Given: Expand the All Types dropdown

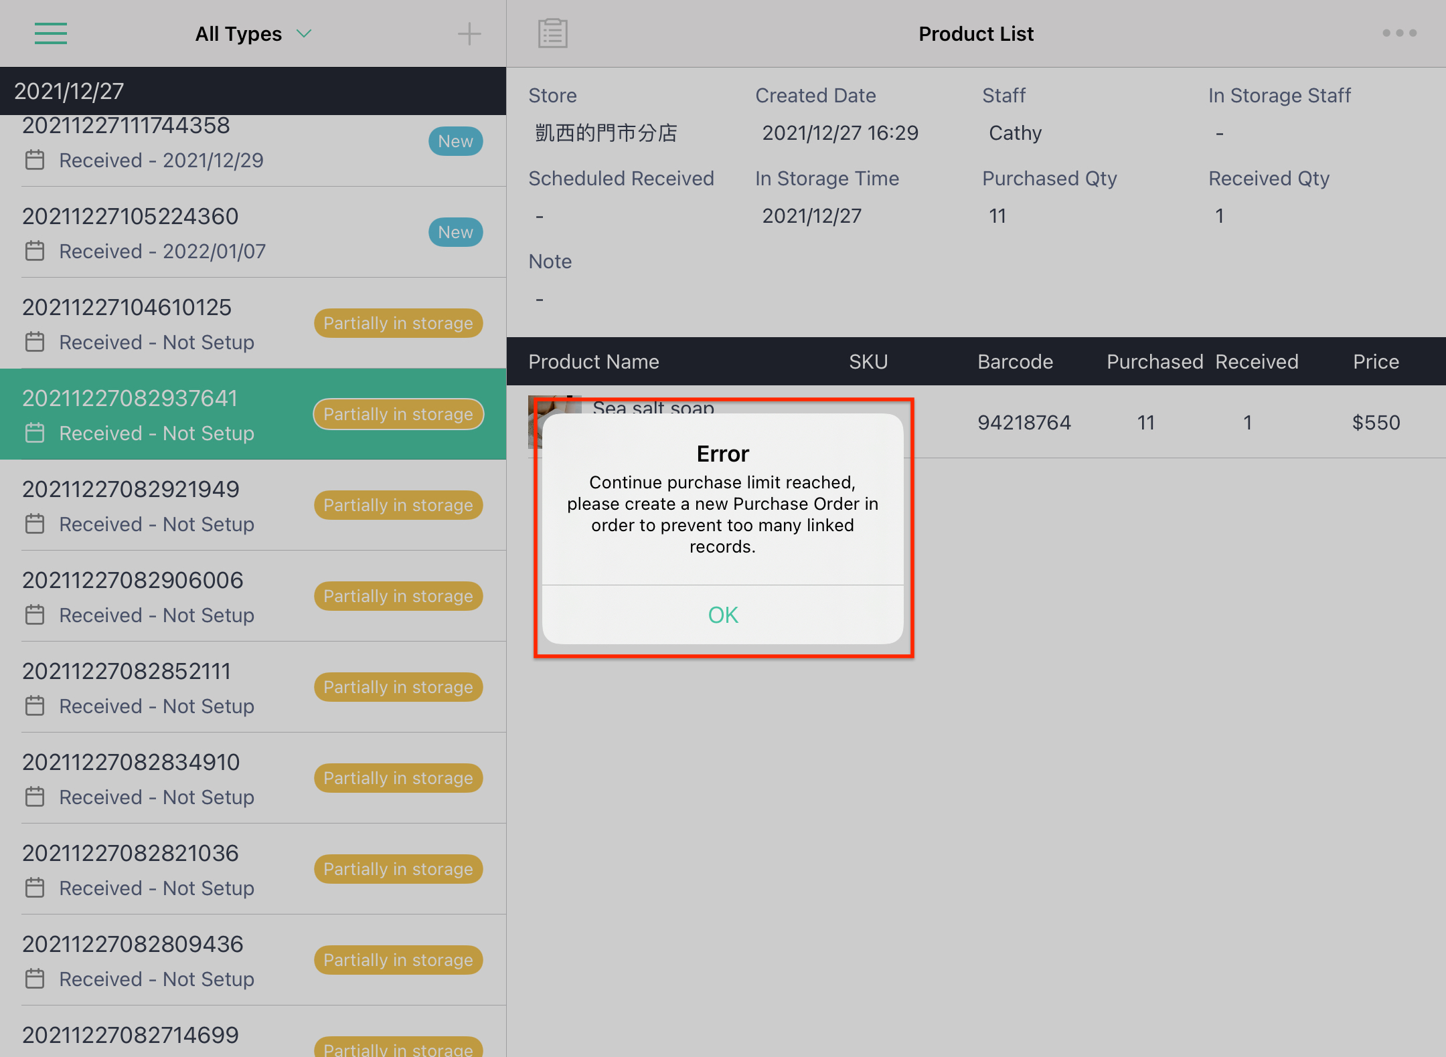Looking at the screenshot, I should (253, 33).
